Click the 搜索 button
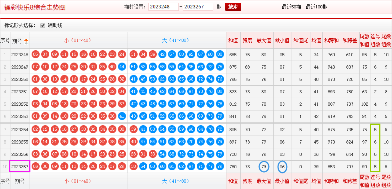Image resolution: width=392 pixels, height=189 pixels. [233, 7]
